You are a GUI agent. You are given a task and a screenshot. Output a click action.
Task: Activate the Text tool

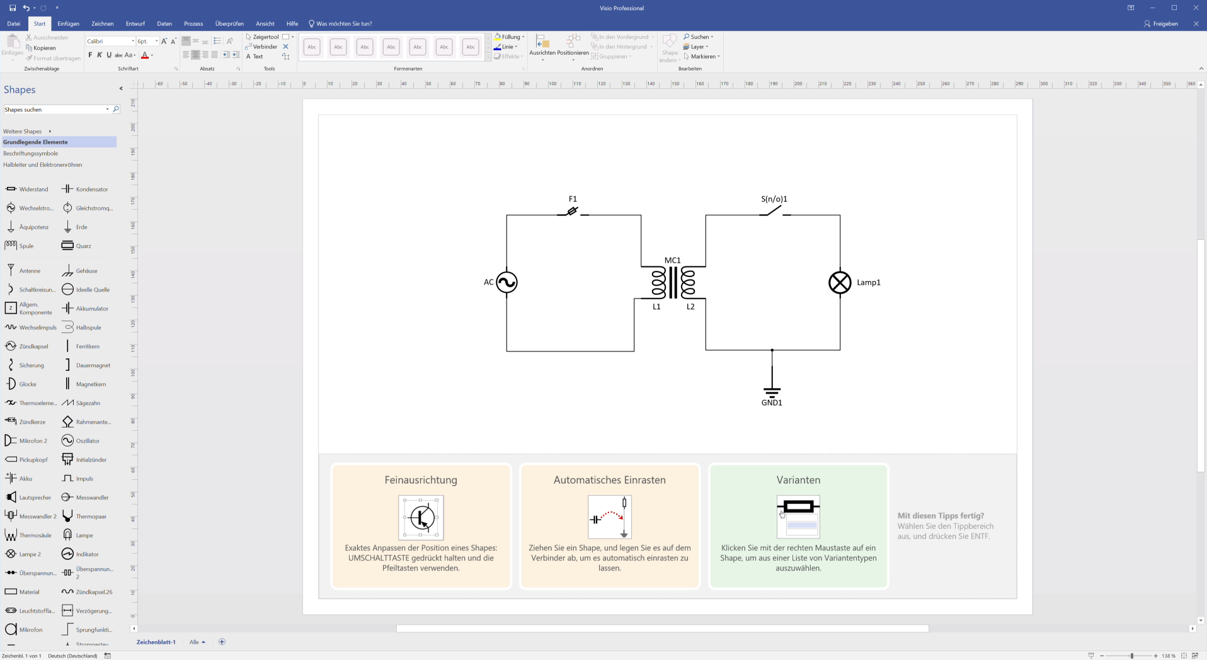click(255, 57)
